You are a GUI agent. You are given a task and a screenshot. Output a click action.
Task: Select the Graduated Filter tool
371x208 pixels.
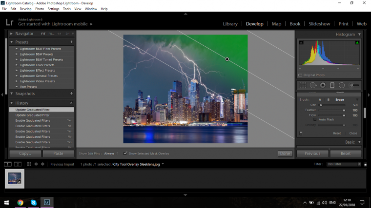coord(332,85)
